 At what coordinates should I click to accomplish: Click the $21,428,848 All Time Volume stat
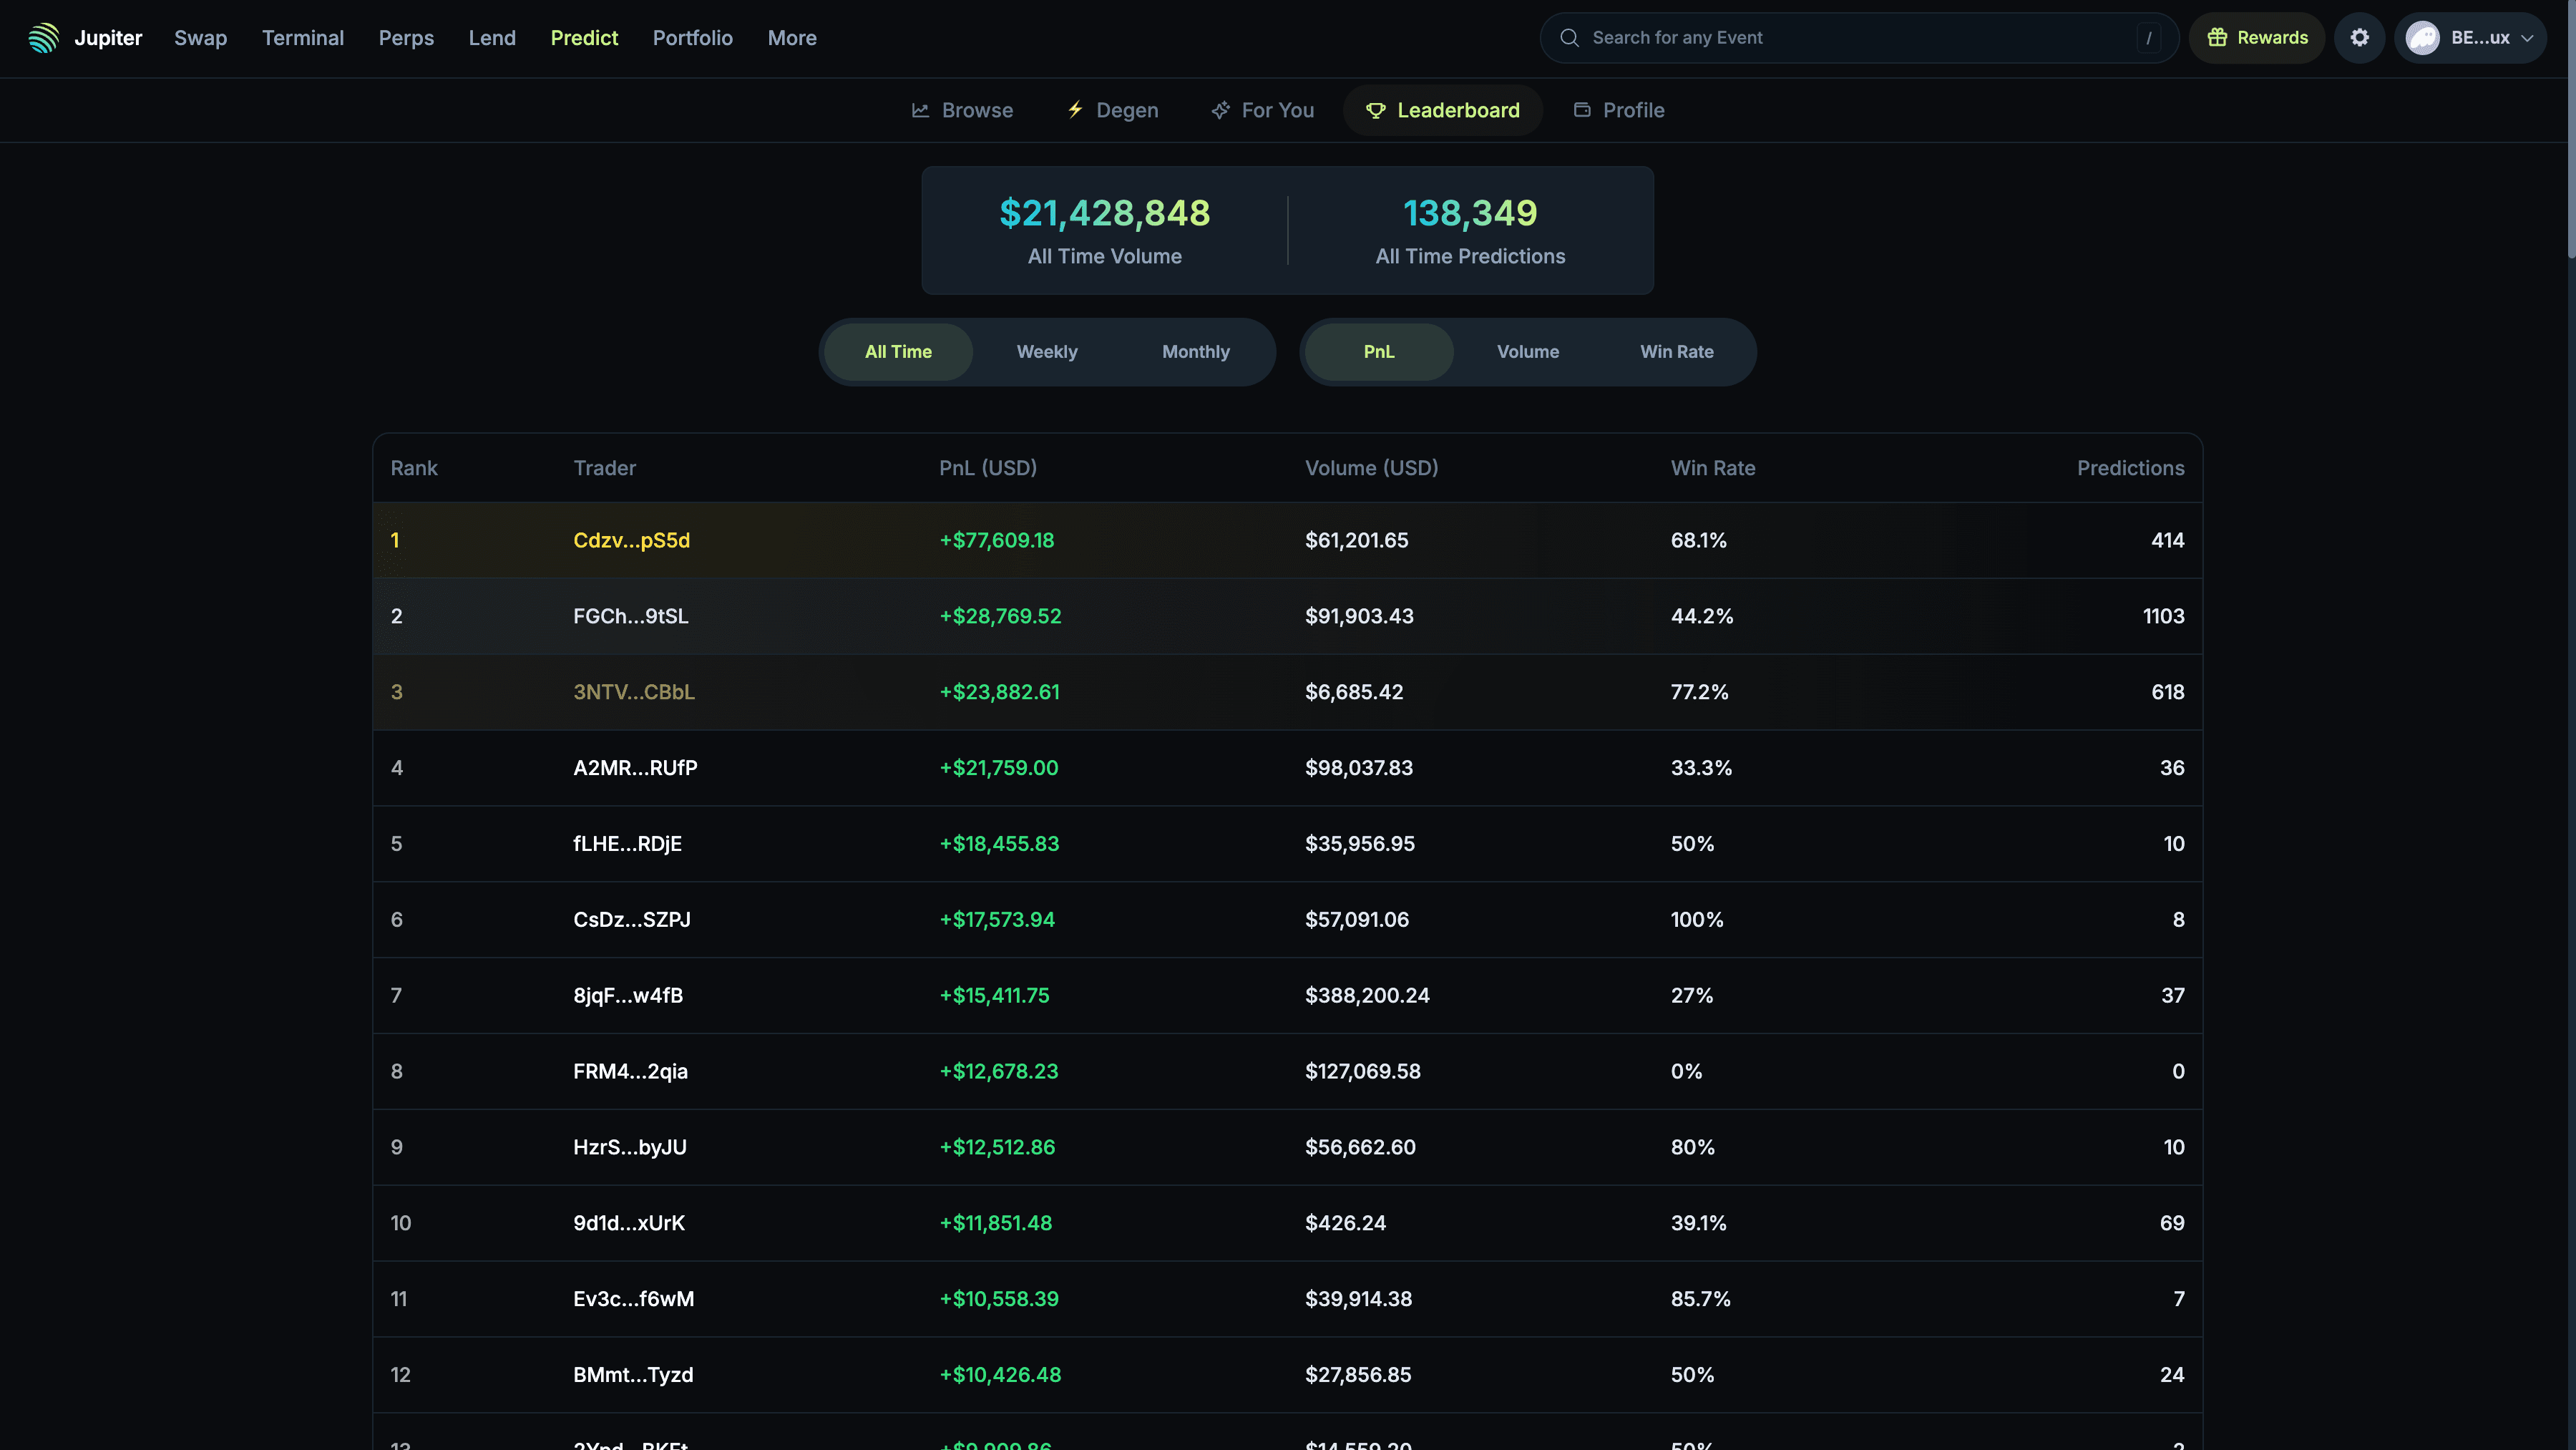(1105, 231)
